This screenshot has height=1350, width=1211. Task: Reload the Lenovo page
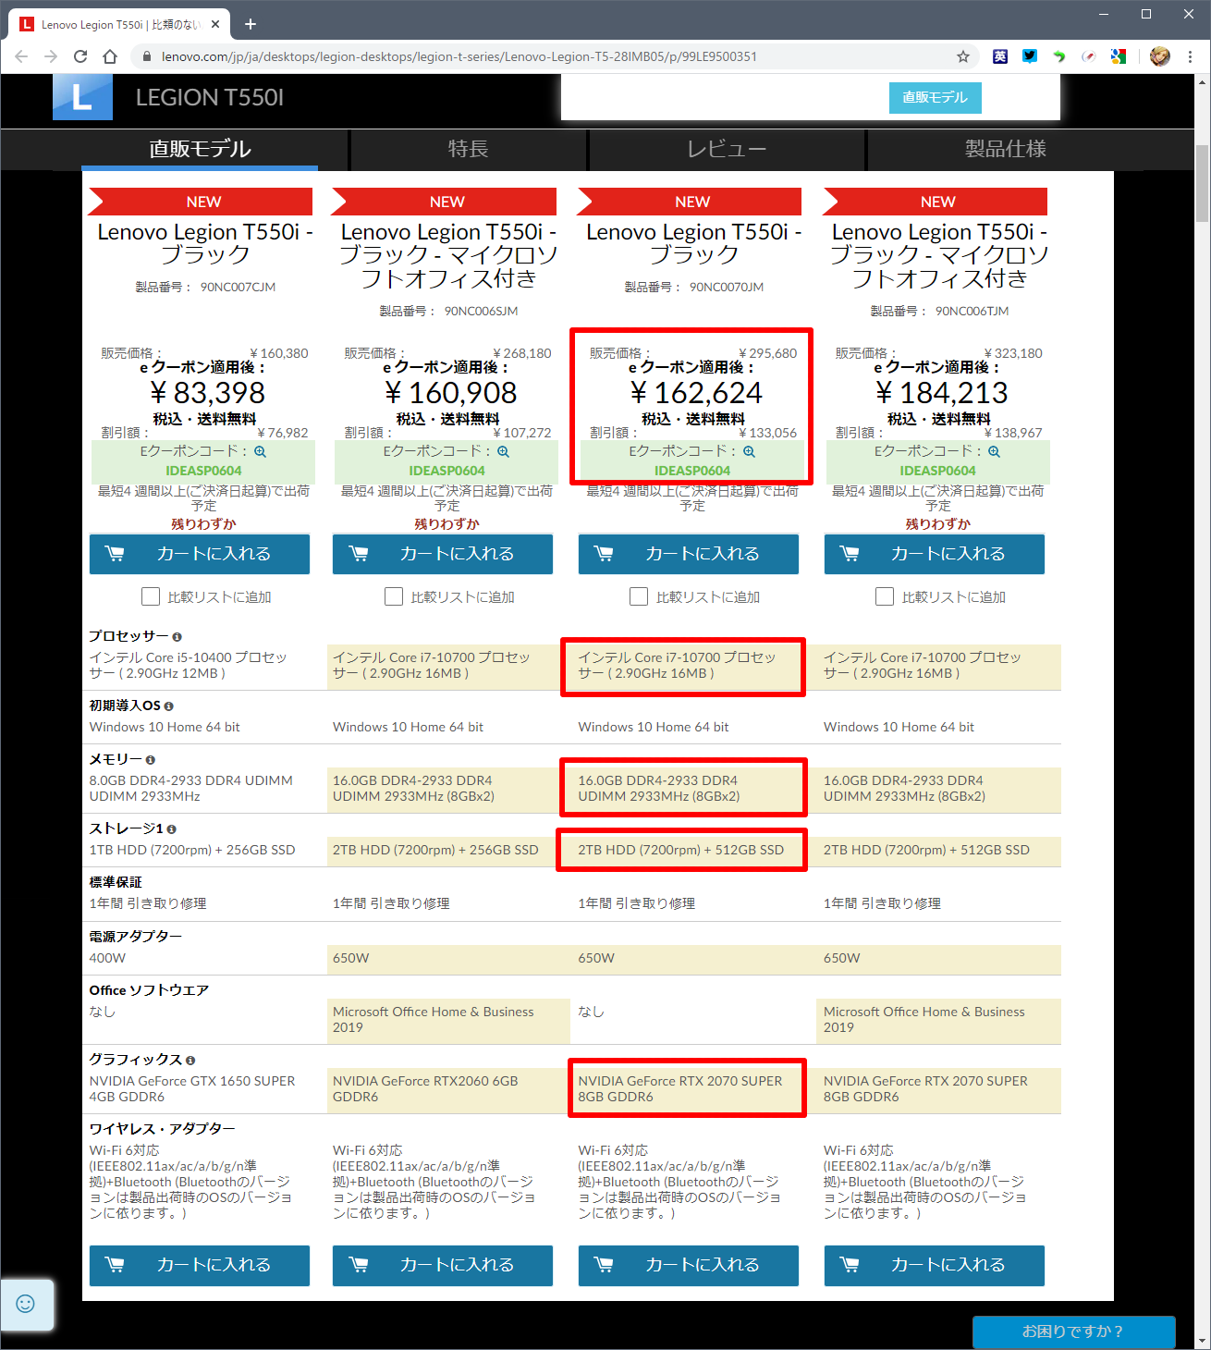click(80, 56)
